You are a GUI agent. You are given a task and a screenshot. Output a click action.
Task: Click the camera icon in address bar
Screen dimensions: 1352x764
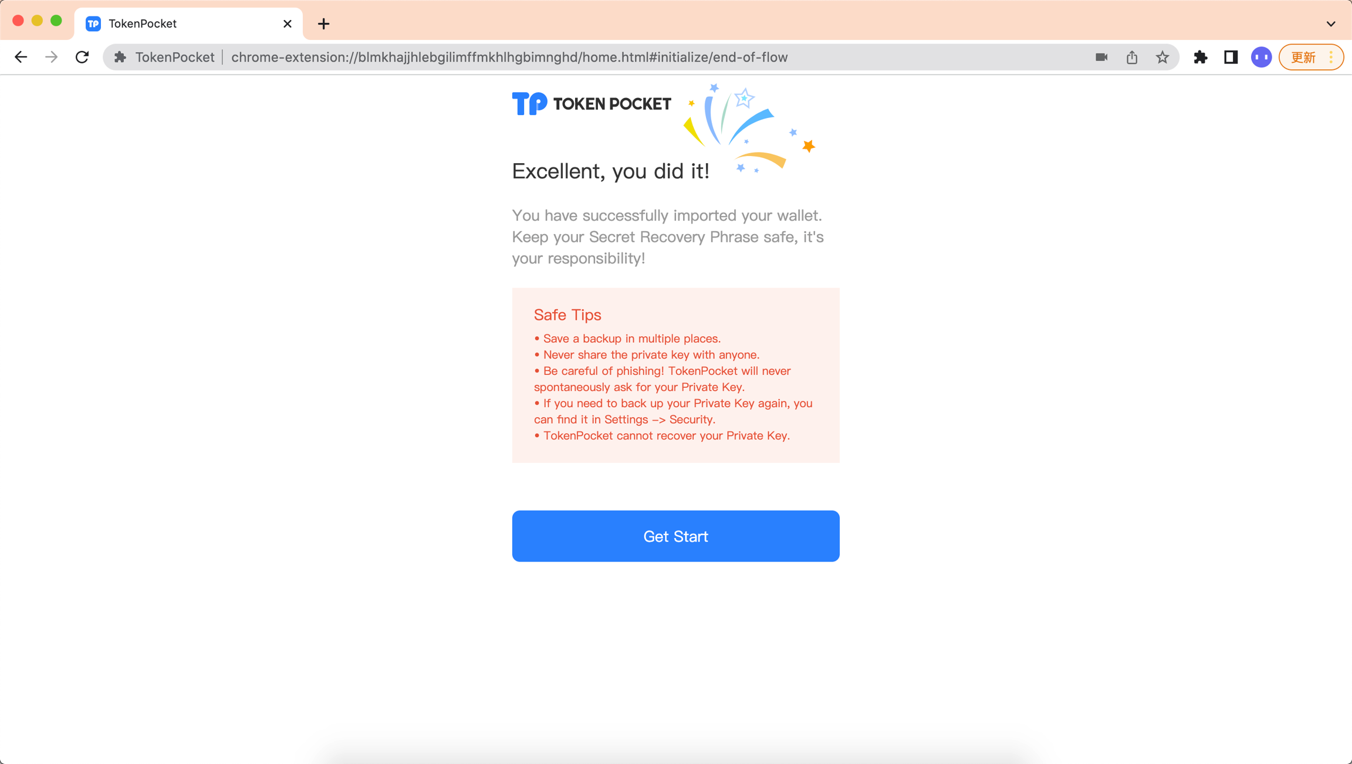tap(1101, 57)
